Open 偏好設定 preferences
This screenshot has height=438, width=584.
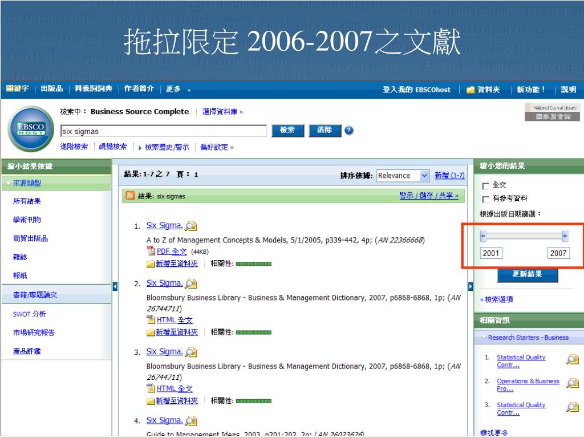point(217,147)
